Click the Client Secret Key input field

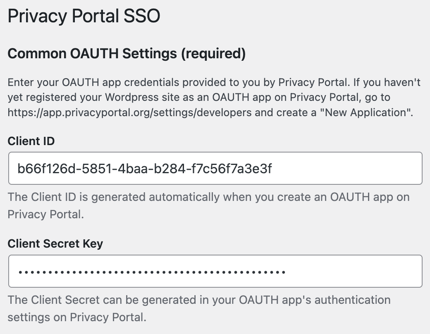click(x=215, y=271)
